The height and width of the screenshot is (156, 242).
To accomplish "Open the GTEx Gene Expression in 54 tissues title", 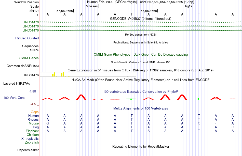I will click(x=141, y=70).
